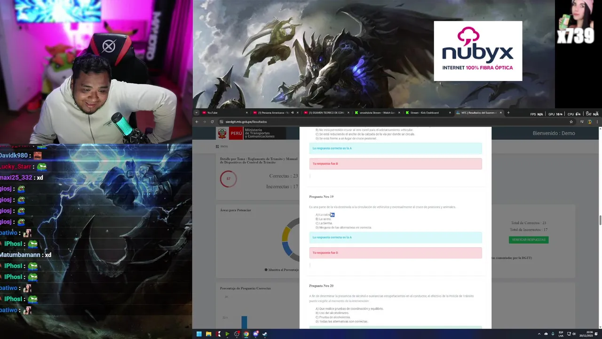Switch to the smashdota Stream tab

pos(377,113)
